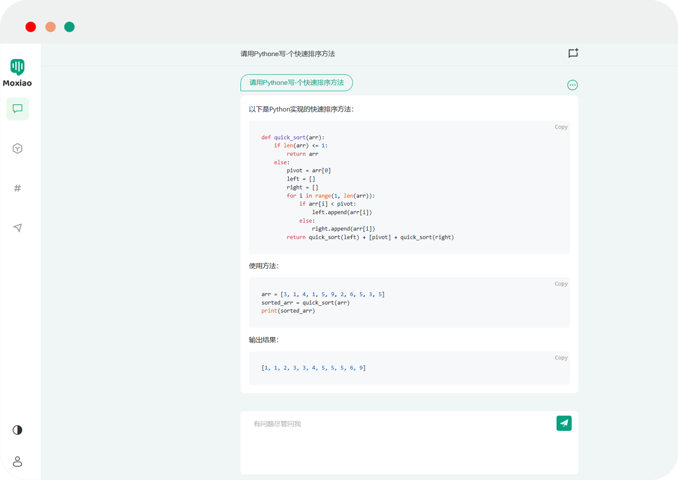Open the three-dot message options menu
The height and width of the screenshot is (480, 678).
573,85
